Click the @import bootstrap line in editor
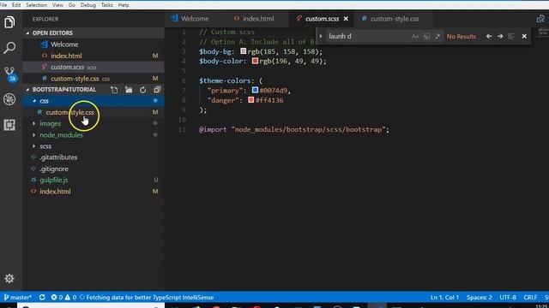549x308 pixels. 294,129
